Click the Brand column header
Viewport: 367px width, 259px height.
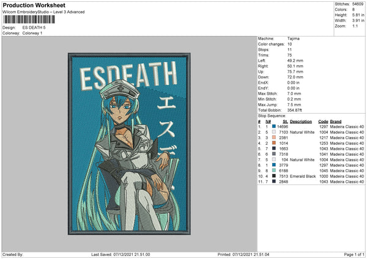coord(336,122)
